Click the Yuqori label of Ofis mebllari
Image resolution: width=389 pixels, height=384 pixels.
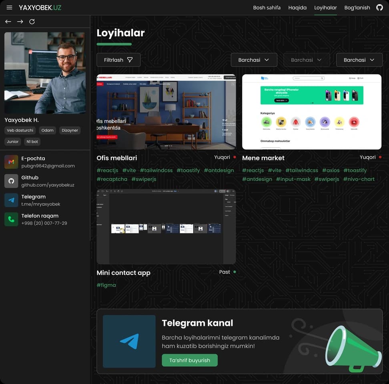[222, 157]
